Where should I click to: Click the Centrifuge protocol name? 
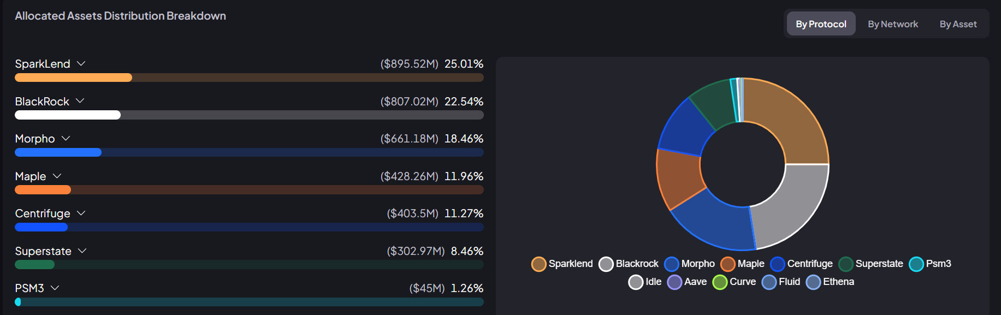tap(43, 213)
